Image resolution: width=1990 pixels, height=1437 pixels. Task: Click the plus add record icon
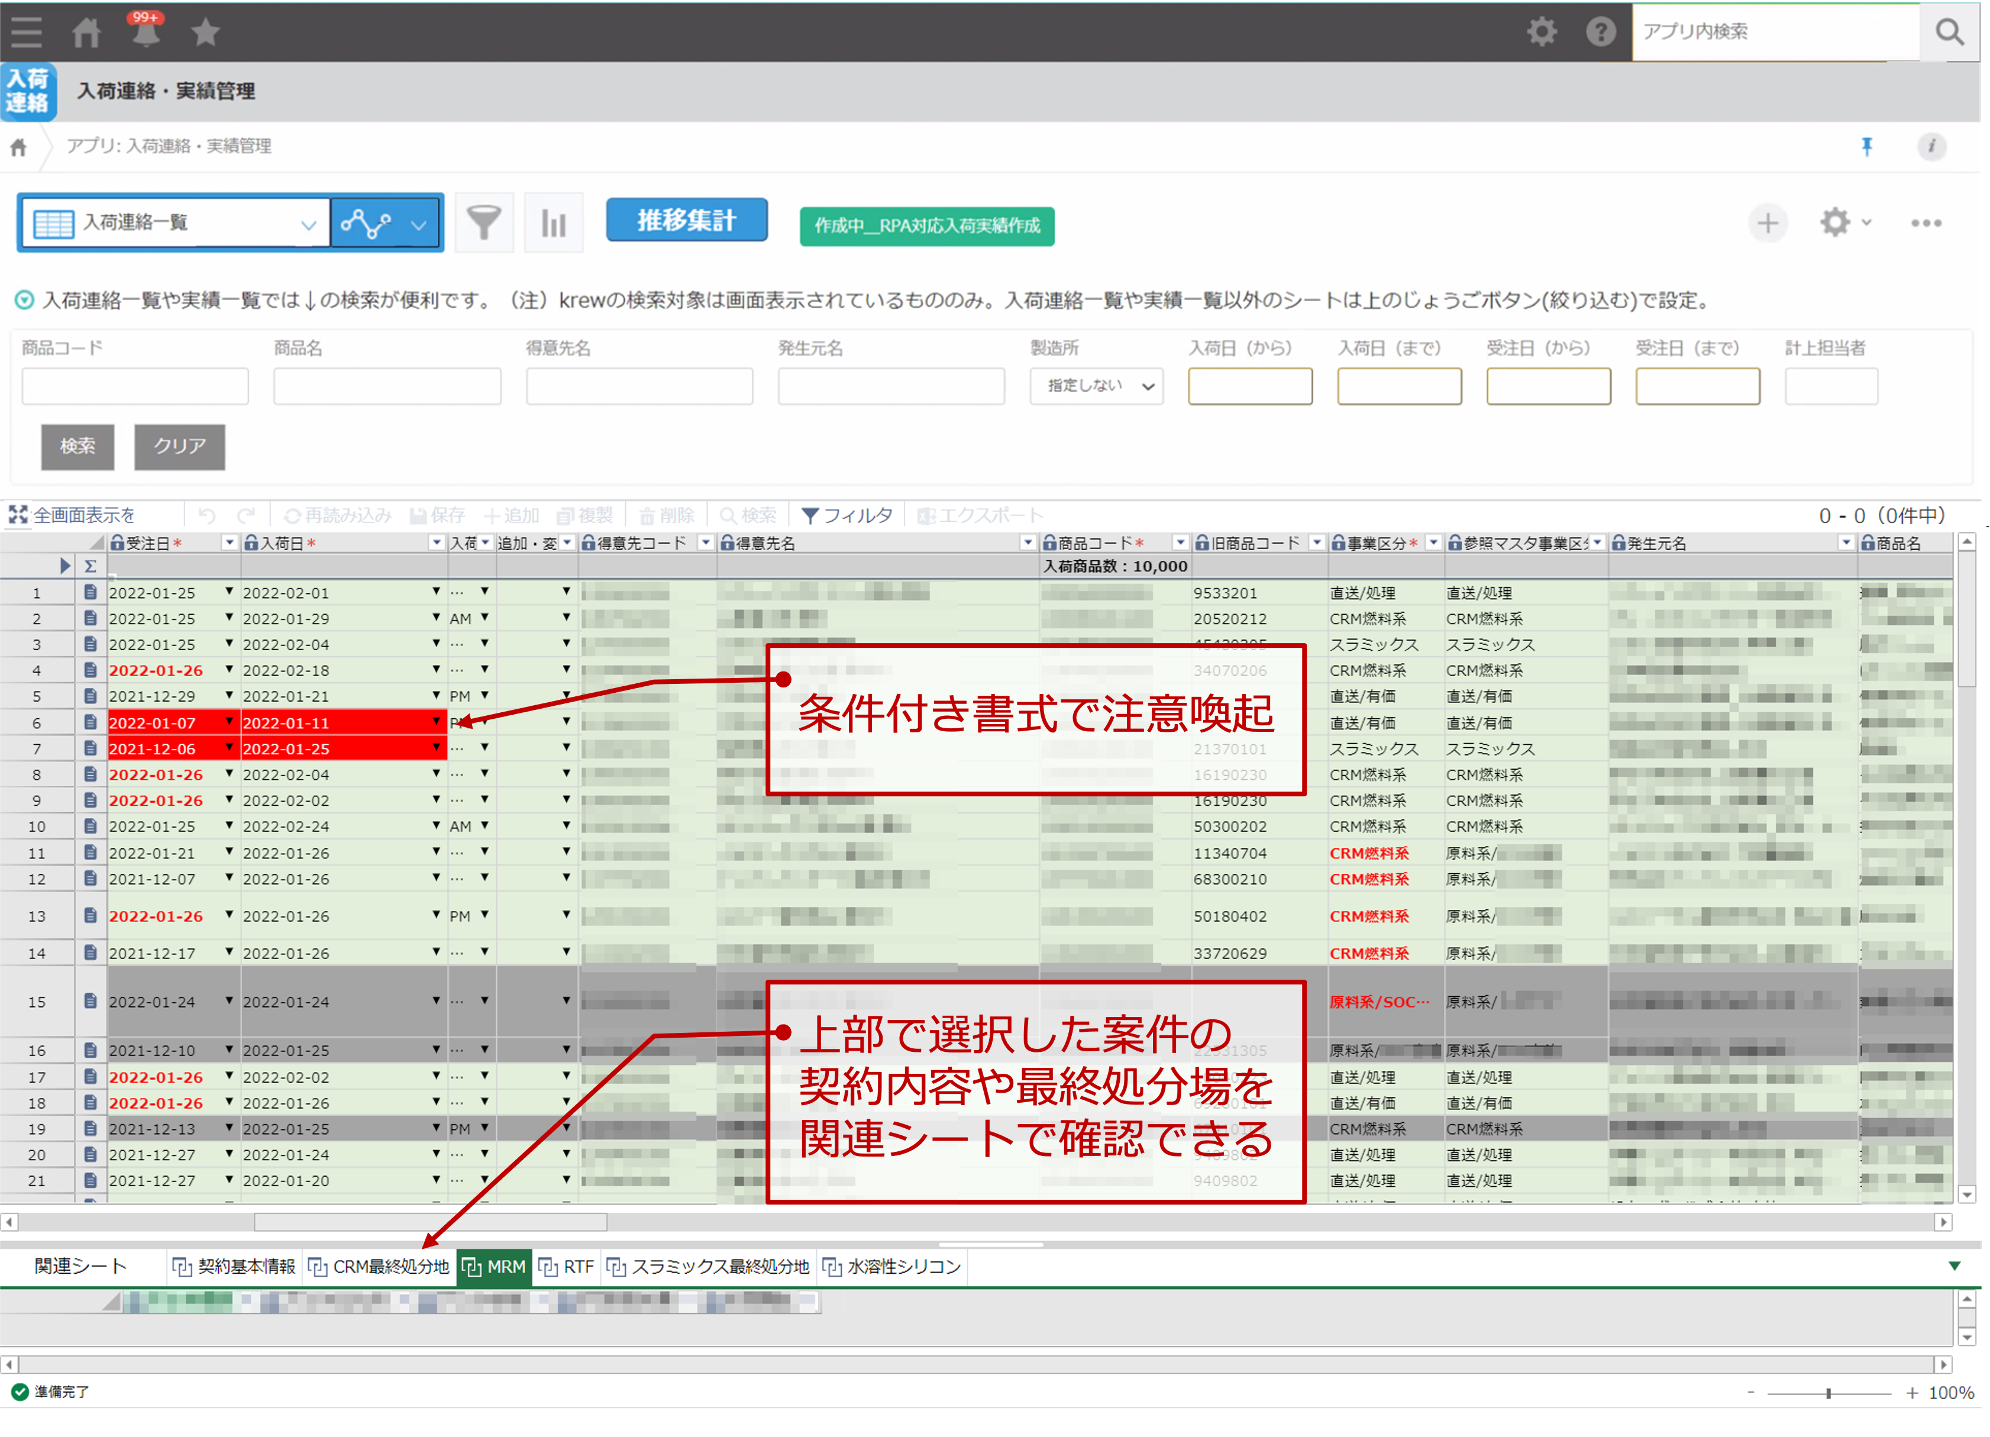coord(1767,223)
